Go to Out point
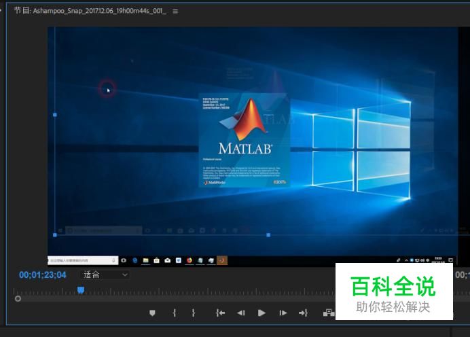The image size is (470, 337). click(303, 313)
